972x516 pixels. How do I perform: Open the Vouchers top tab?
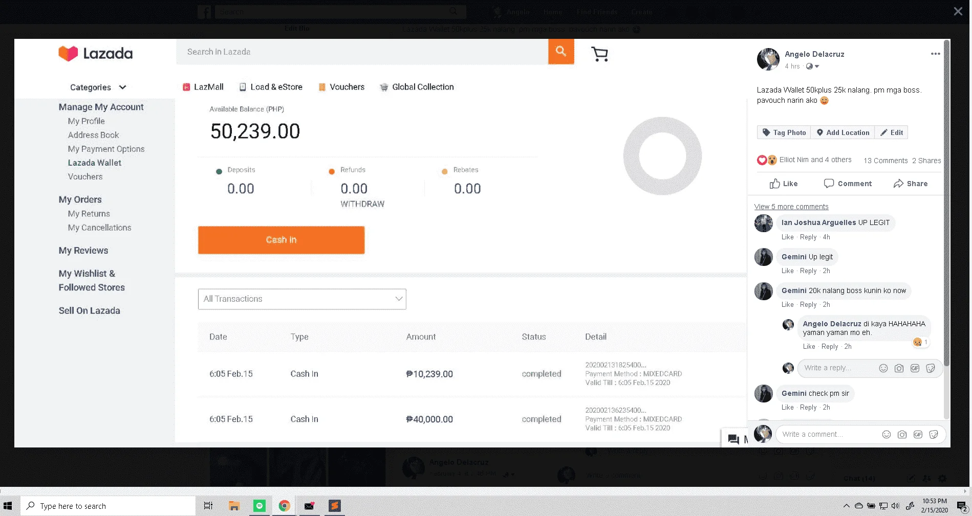pos(341,87)
